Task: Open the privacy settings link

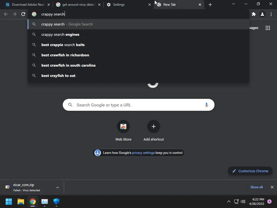Action: (143, 153)
